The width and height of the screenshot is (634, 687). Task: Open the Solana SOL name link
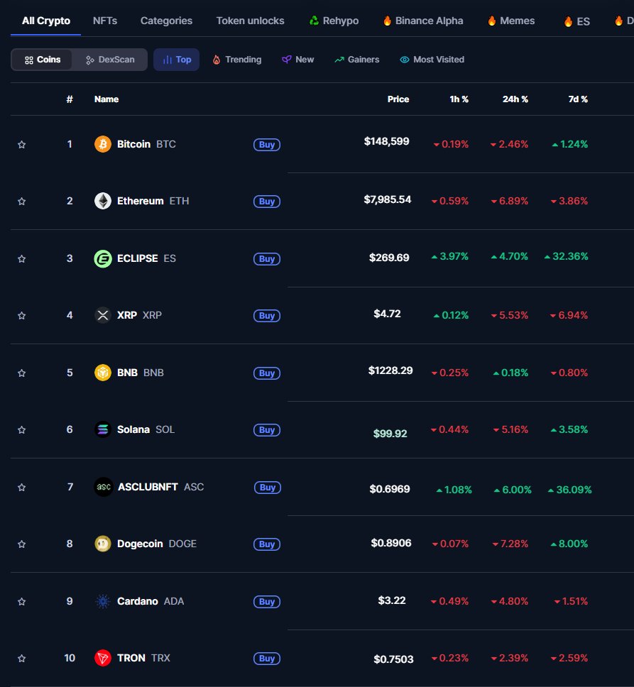(x=146, y=429)
